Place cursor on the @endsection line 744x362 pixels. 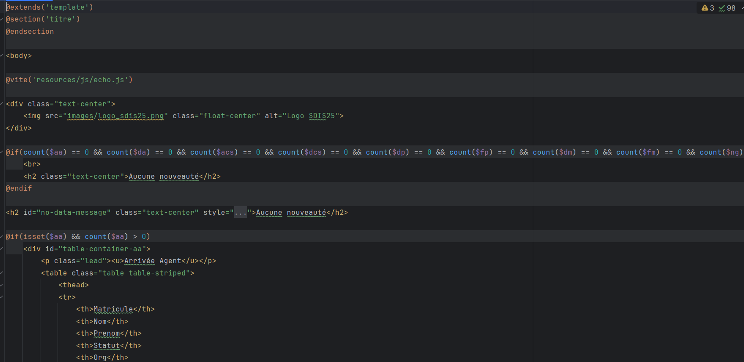[30, 32]
